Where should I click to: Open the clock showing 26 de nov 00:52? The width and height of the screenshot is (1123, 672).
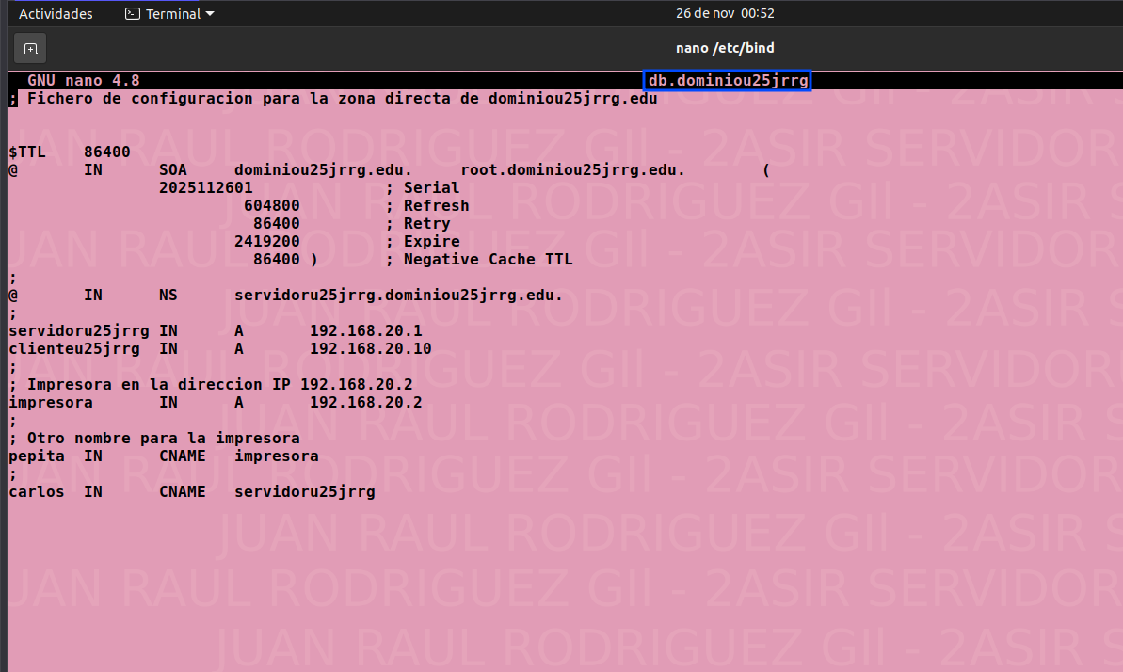725,13
